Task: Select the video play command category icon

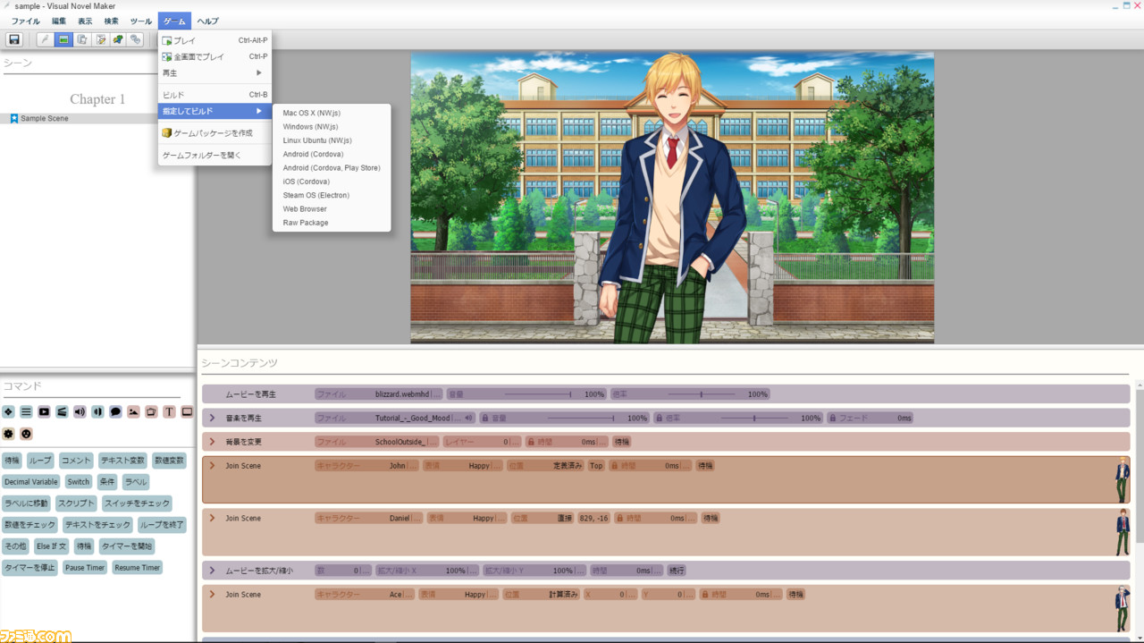Action: pyautogui.click(x=44, y=411)
